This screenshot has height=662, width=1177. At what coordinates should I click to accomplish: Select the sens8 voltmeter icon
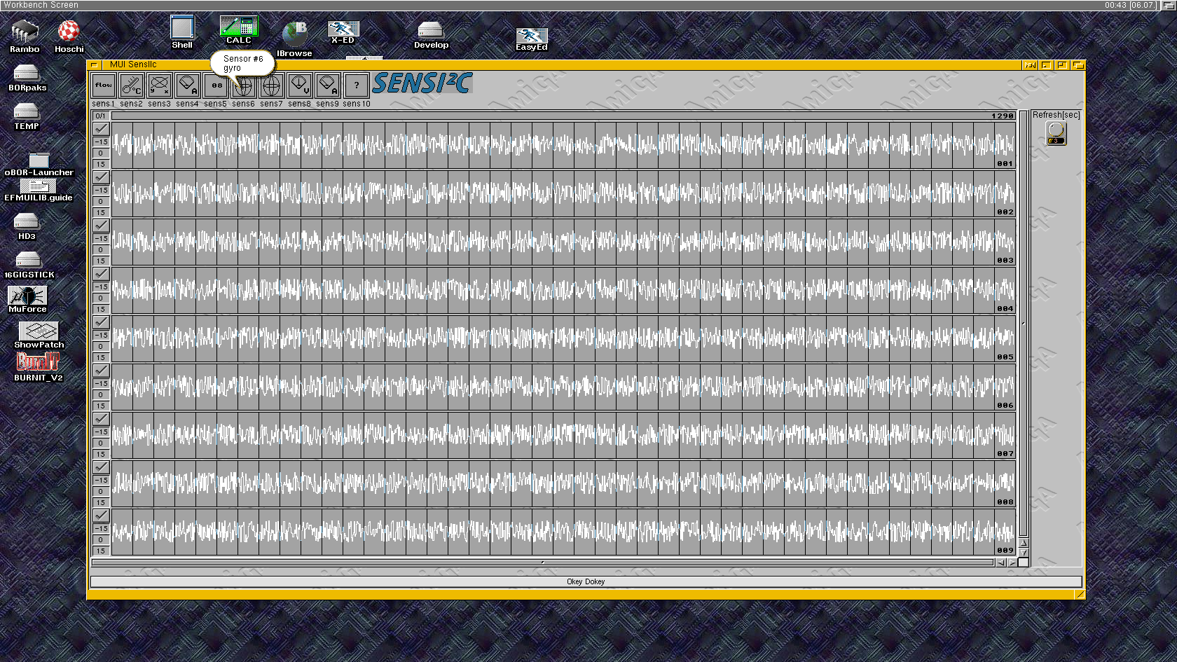tap(300, 85)
